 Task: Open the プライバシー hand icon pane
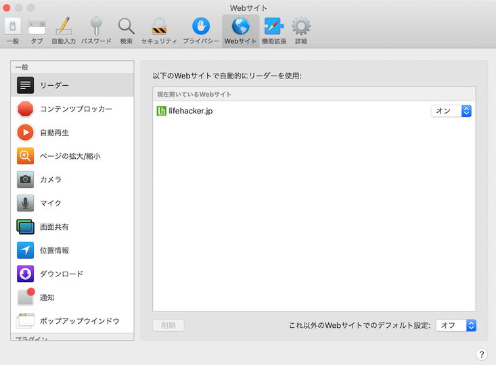click(201, 31)
